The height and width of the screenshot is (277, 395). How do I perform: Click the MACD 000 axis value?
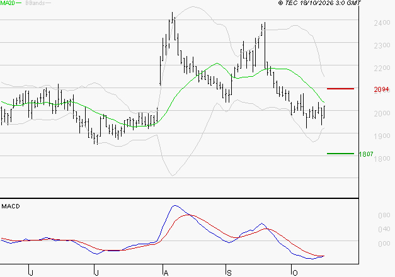click(x=384, y=244)
